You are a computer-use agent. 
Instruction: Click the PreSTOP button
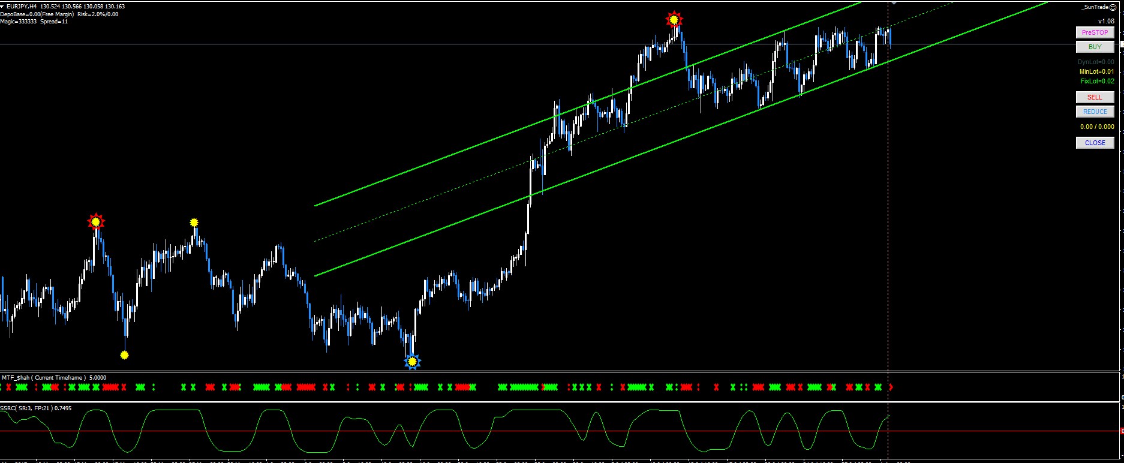pyautogui.click(x=1095, y=32)
